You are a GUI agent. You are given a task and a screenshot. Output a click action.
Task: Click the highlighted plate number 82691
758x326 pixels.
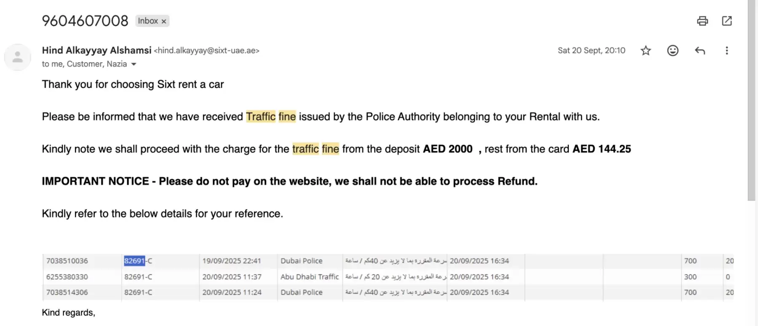pos(134,261)
